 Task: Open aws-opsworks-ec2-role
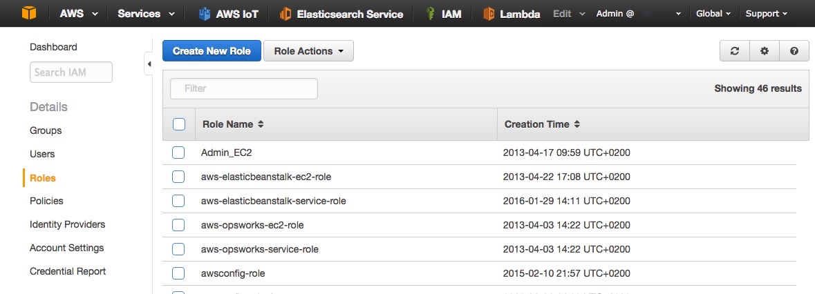pos(252,225)
